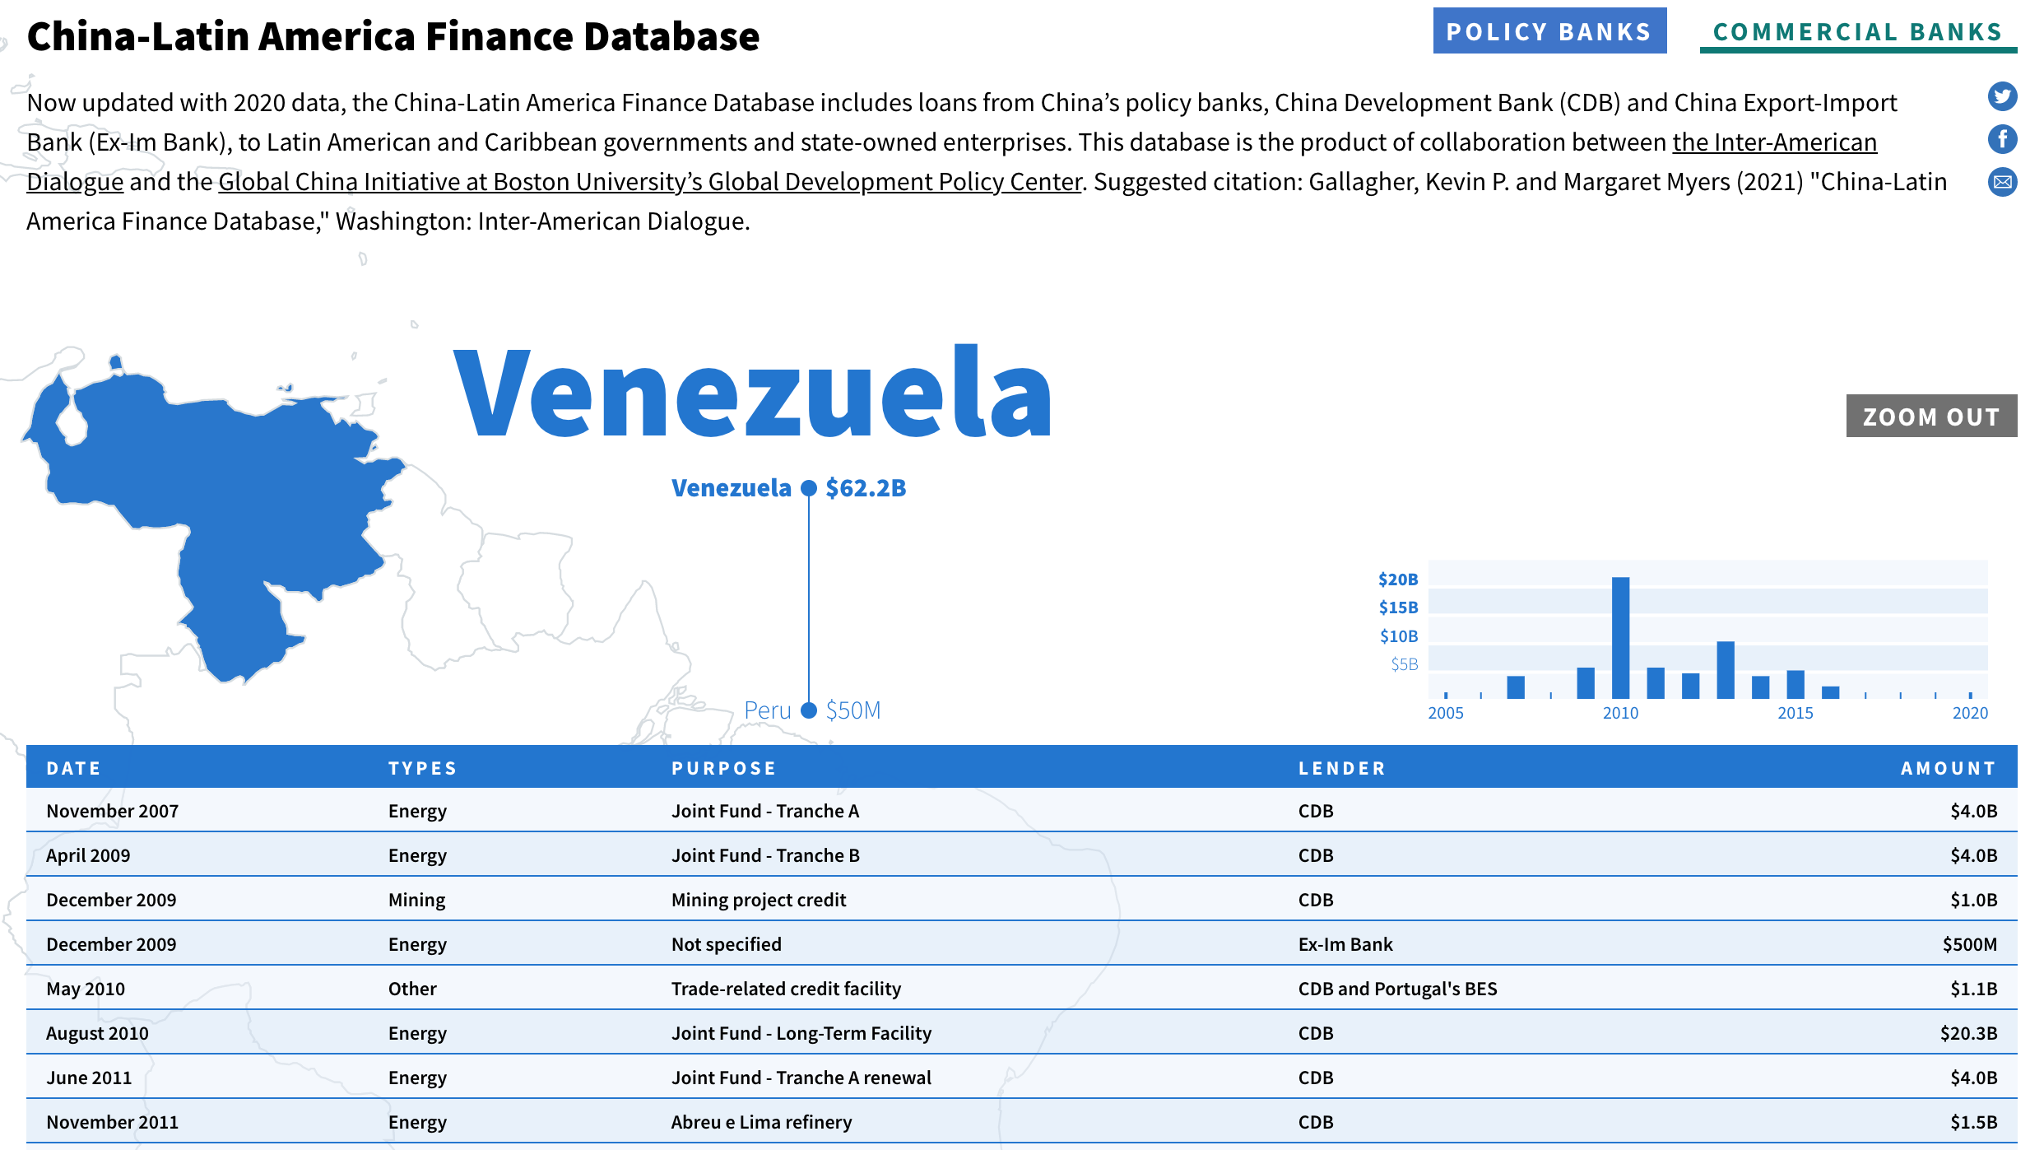Sort table by Types column header
This screenshot has height=1150, width=2044.
pyautogui.click(x=422, y=768)
